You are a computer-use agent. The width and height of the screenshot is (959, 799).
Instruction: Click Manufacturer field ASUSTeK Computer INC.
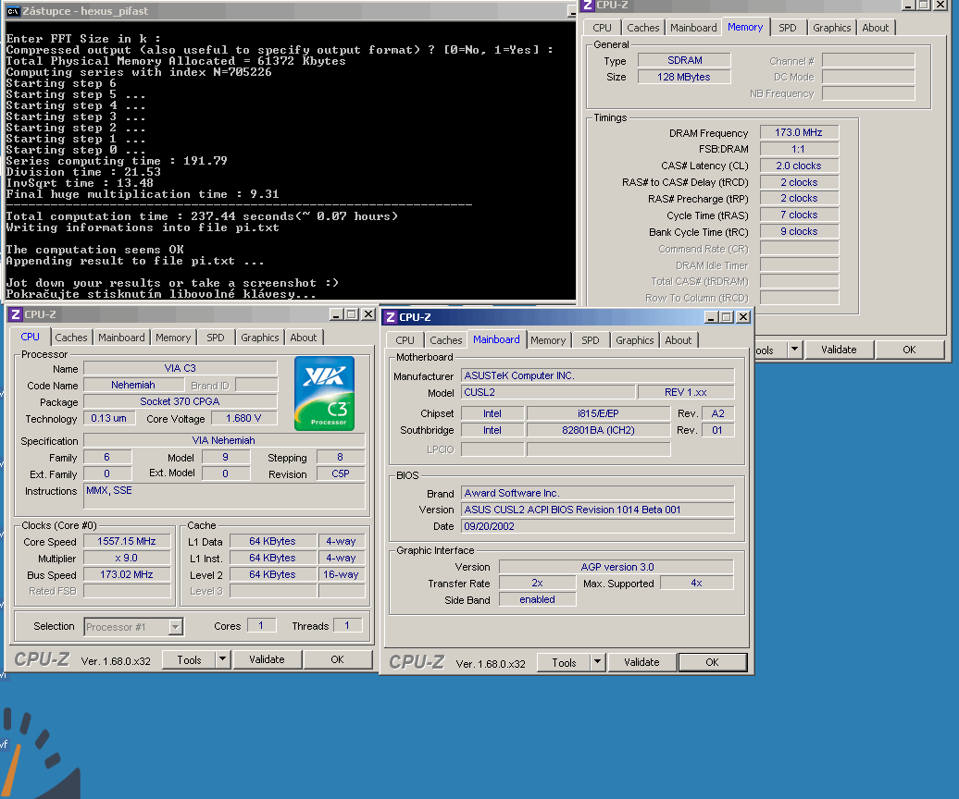598,375
